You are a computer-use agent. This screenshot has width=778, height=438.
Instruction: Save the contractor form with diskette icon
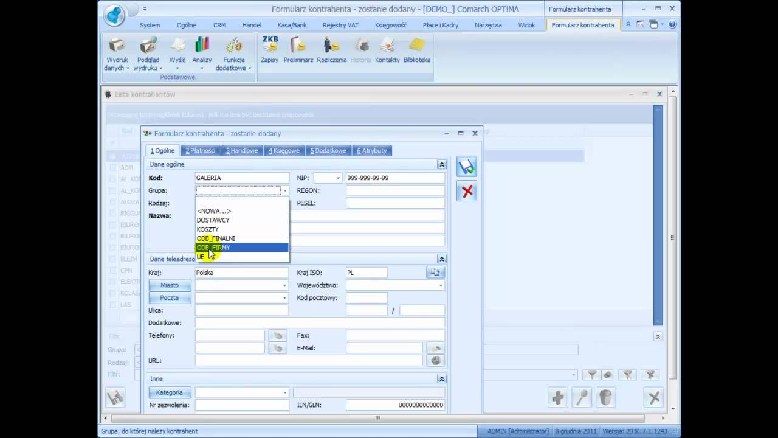[467, 167]
